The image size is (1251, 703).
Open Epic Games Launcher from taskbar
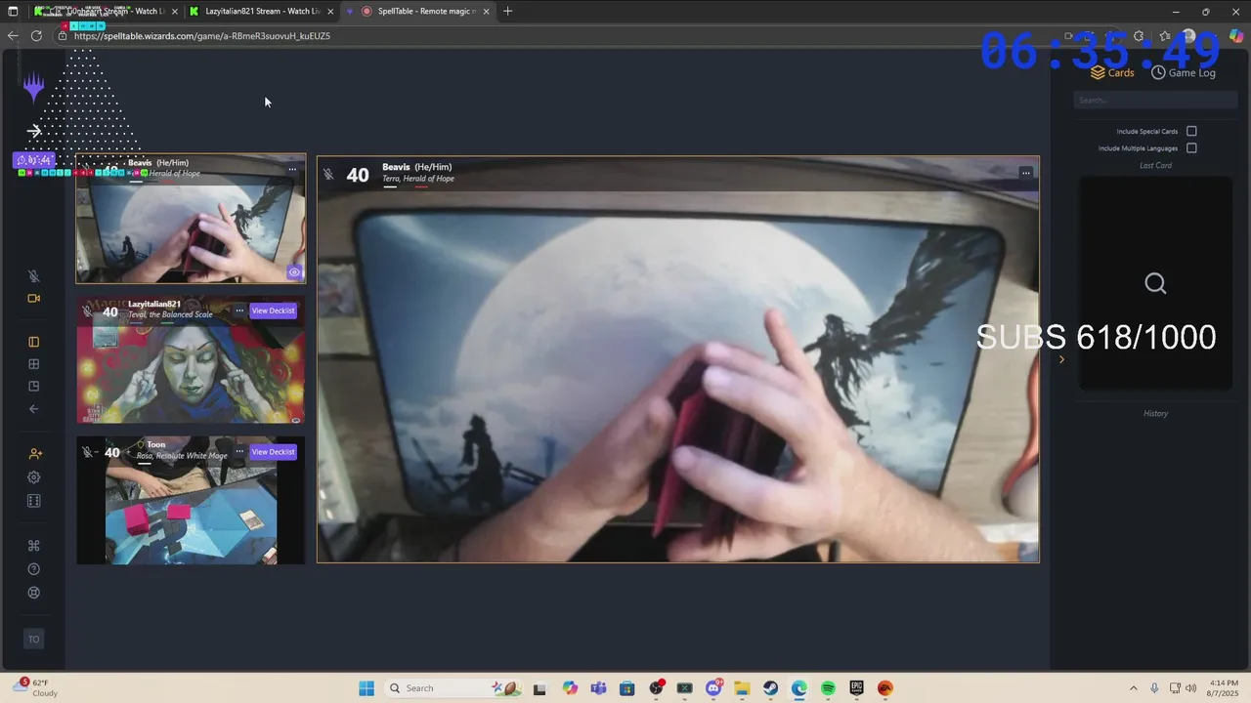[857, 688]
